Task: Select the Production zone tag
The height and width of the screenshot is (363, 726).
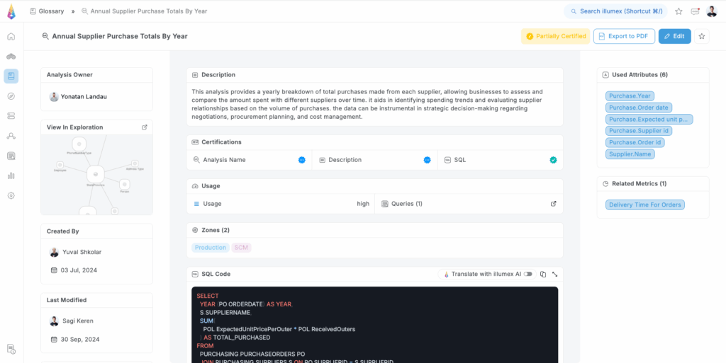Action: [211, 248]
